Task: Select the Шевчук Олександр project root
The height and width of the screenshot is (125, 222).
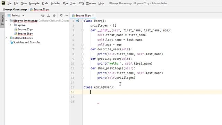Action: tap(25, 21)
